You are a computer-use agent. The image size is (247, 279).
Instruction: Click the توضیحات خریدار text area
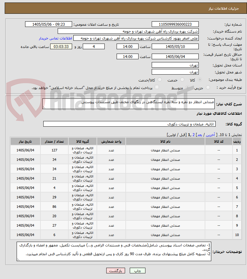(x=114, y=251)
